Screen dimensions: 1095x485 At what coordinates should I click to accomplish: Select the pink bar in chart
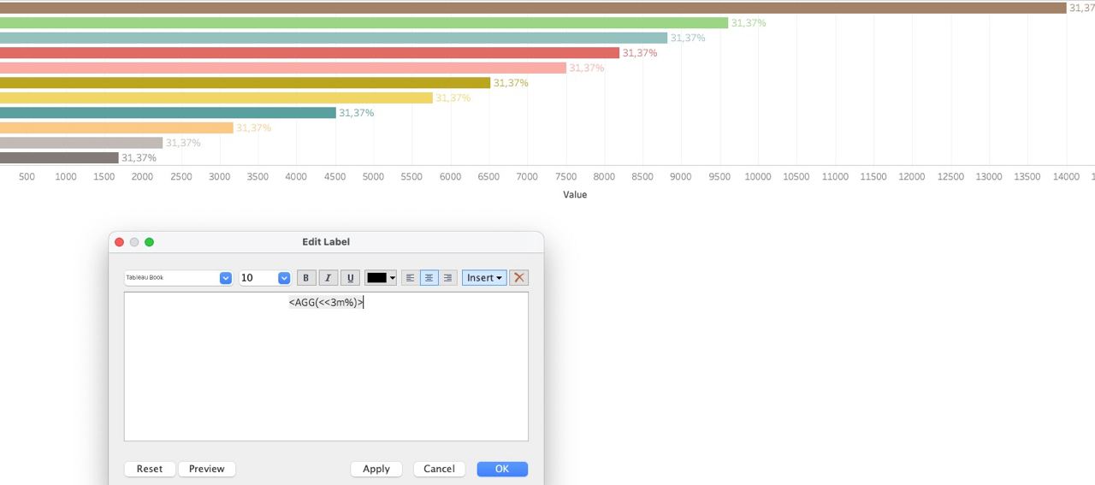[x=283, y=68]
